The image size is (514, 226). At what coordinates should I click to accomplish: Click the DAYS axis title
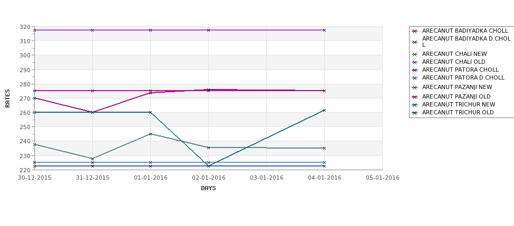(x=208, y=189)
